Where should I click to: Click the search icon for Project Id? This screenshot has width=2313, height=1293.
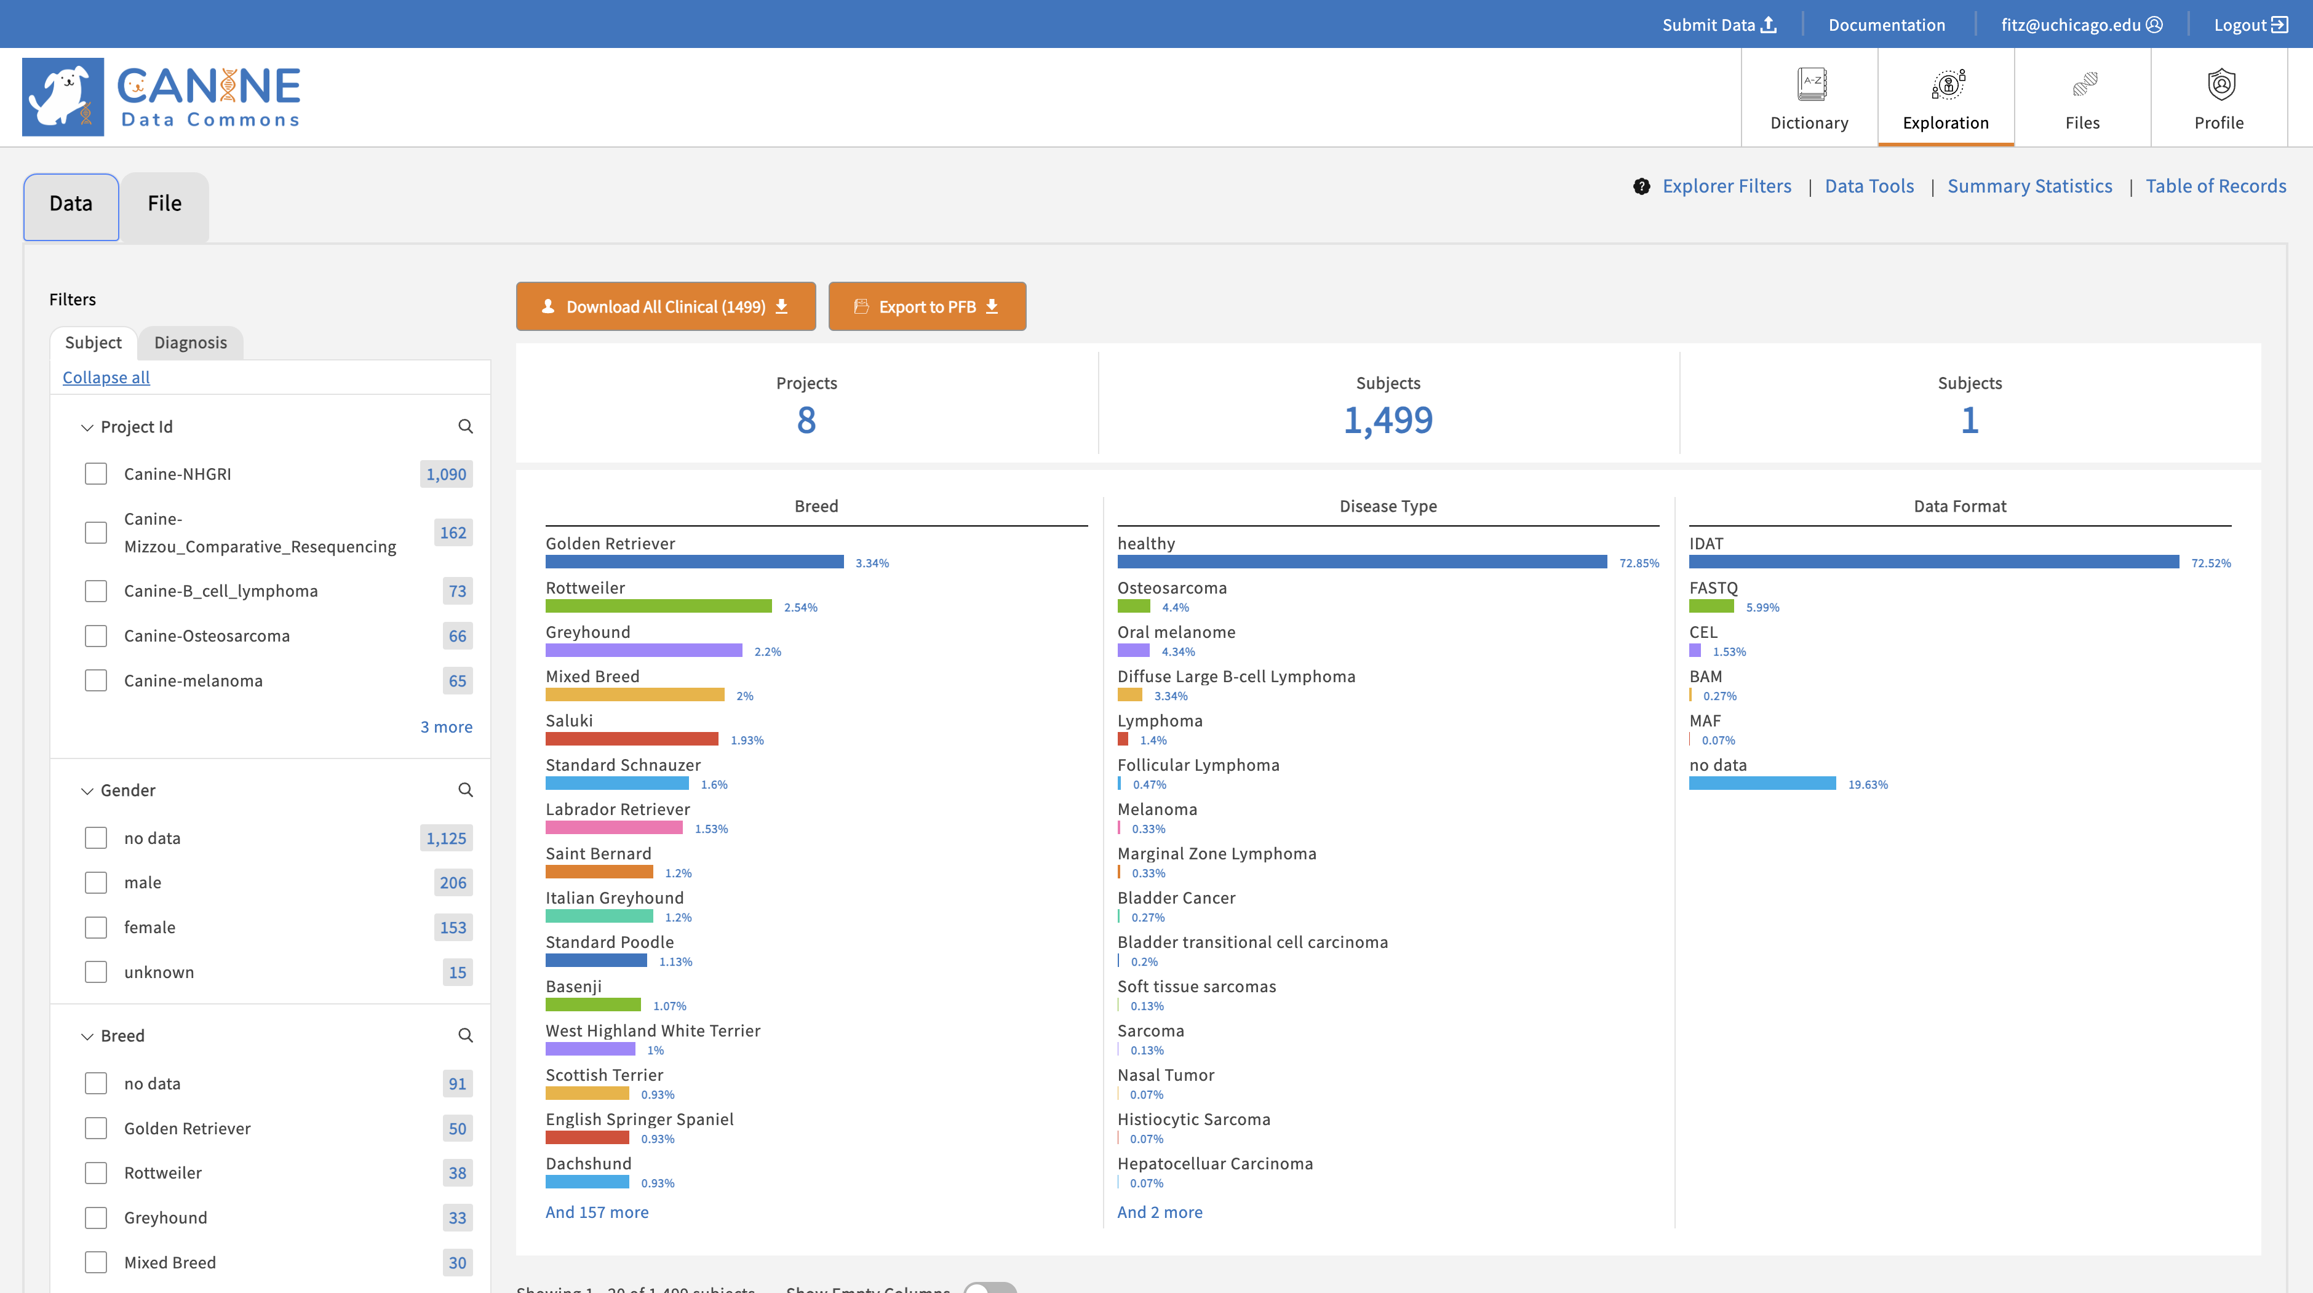click(465, 426)
